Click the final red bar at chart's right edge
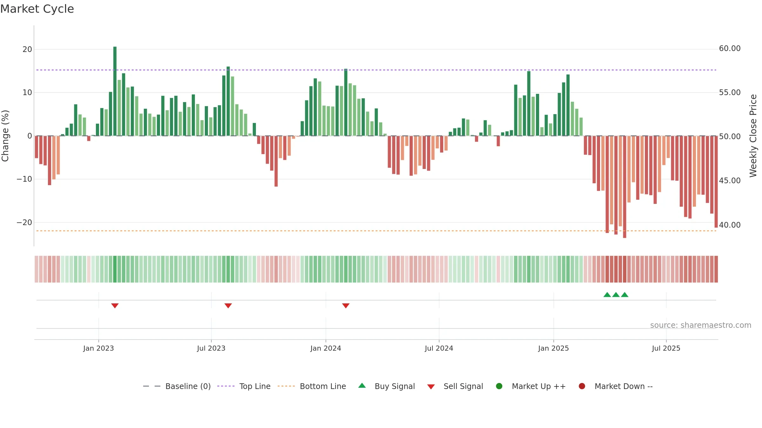Image resolution: width=762 pixels, height=428 pixels. point(716,182)
